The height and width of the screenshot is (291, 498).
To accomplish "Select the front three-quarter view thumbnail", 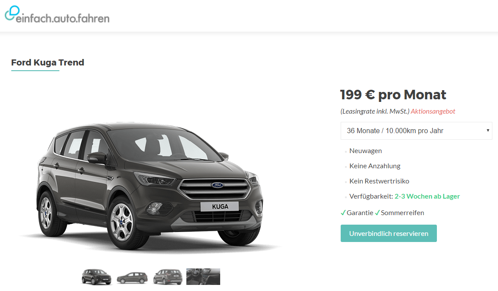I will coord(96,277).
